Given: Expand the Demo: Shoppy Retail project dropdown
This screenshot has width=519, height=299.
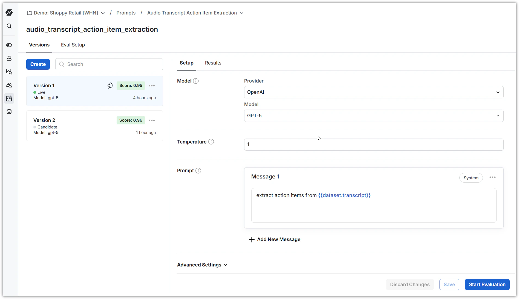Looking at the screenshot, I should (103, 13).
